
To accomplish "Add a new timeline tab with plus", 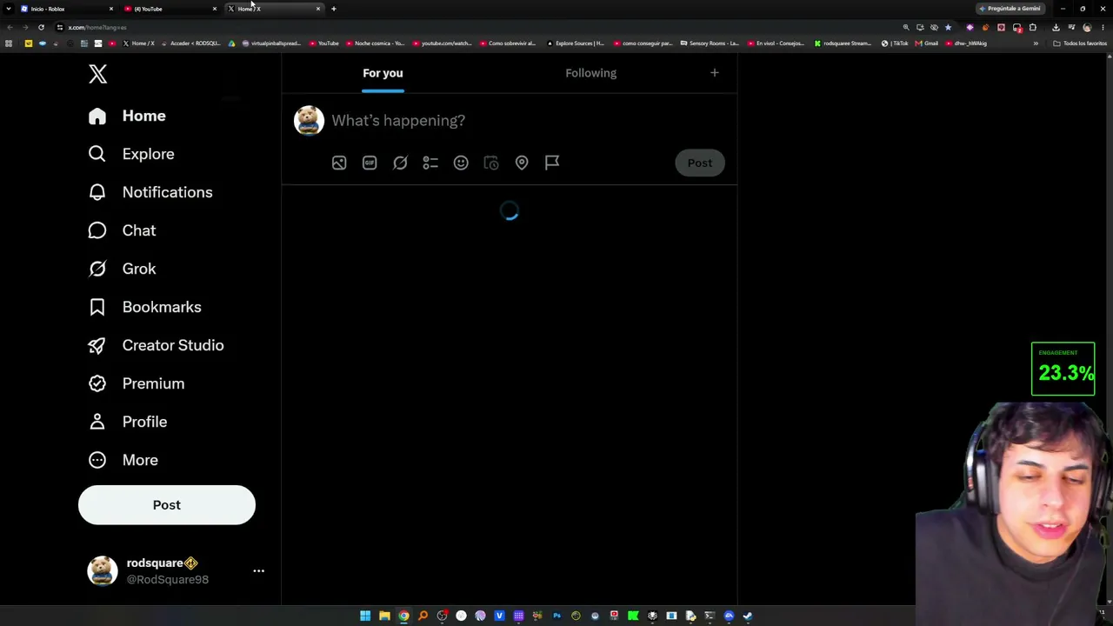I will (x=715, y=73).
